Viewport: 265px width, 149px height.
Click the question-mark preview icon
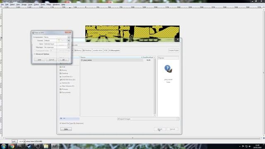tap(168, 69)
